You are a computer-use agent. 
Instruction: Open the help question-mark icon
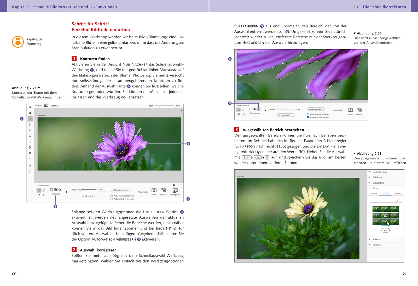tap(174, 185)
